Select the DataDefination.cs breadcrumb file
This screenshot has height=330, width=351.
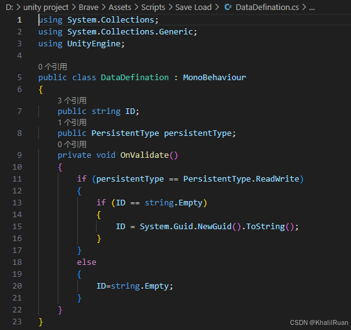coord(267,8)
